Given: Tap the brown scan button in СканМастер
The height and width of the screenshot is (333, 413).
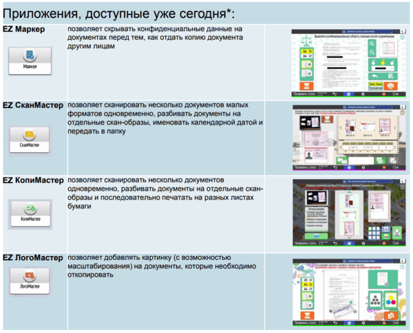Looking at the screenshot, I should 328,119.
